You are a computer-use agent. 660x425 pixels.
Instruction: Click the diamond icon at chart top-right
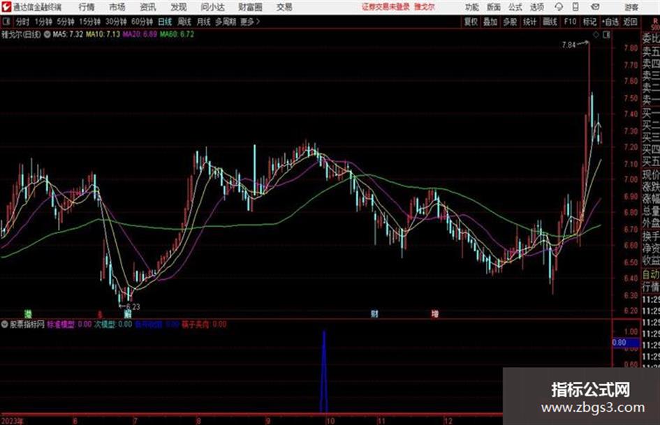[x=596, y=35]
